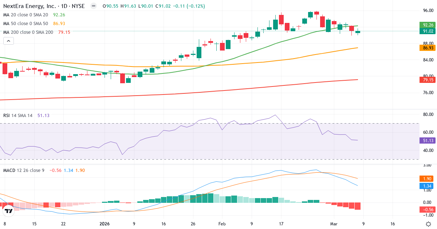Click the RSI 14 SMA 14 legend
This screenshot has width=437, height=229.
coord(17,115)
